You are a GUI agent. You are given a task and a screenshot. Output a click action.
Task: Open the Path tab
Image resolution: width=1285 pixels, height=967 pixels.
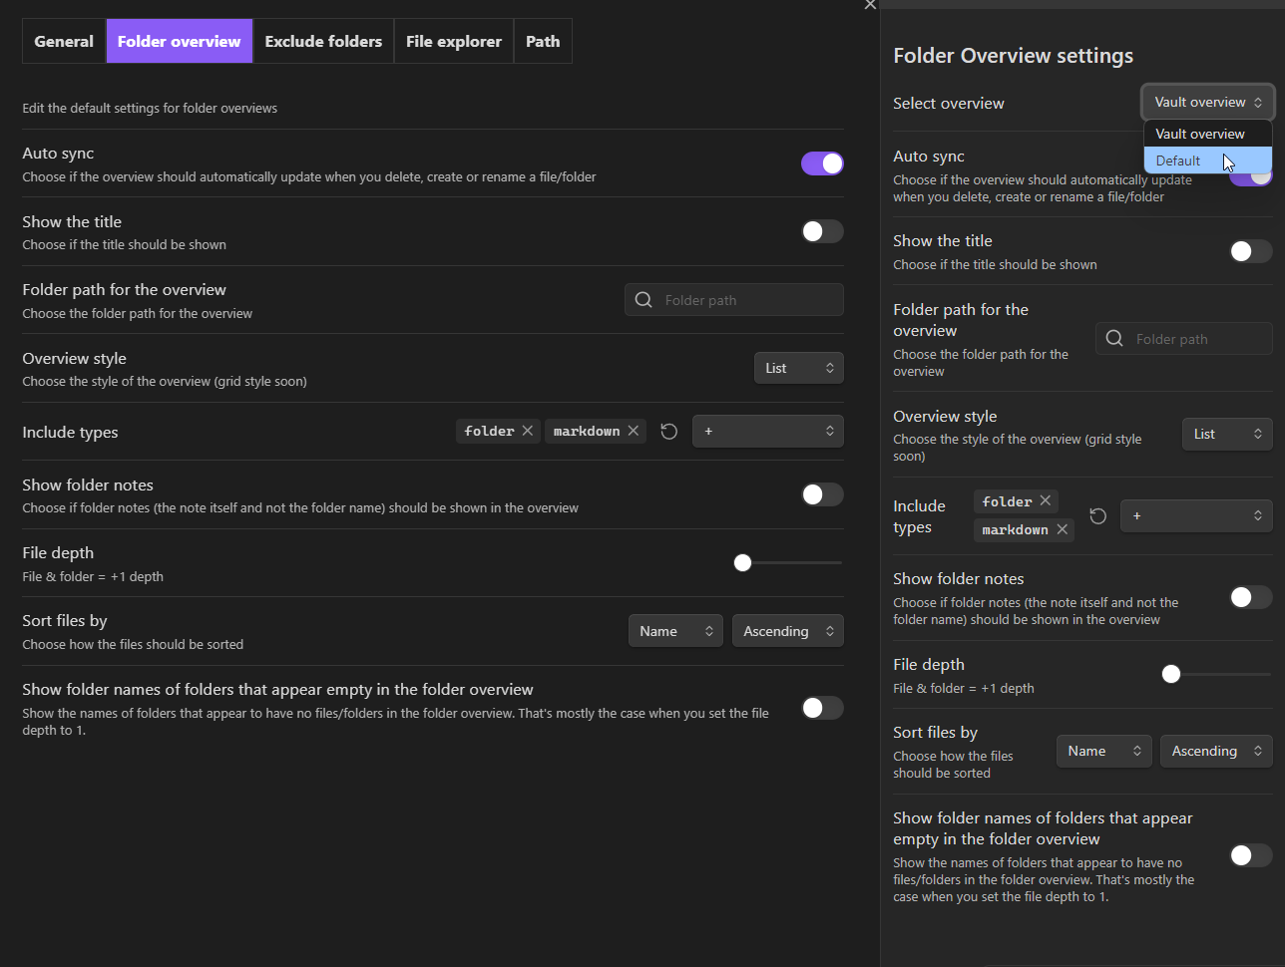pyautogui.click(x=543, y=41)
